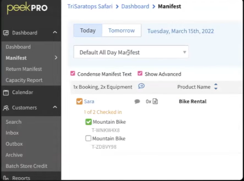Check in the second Mountain Bike T-ZDBVY98
Screen dimensions: 244x181
point(88,138)
